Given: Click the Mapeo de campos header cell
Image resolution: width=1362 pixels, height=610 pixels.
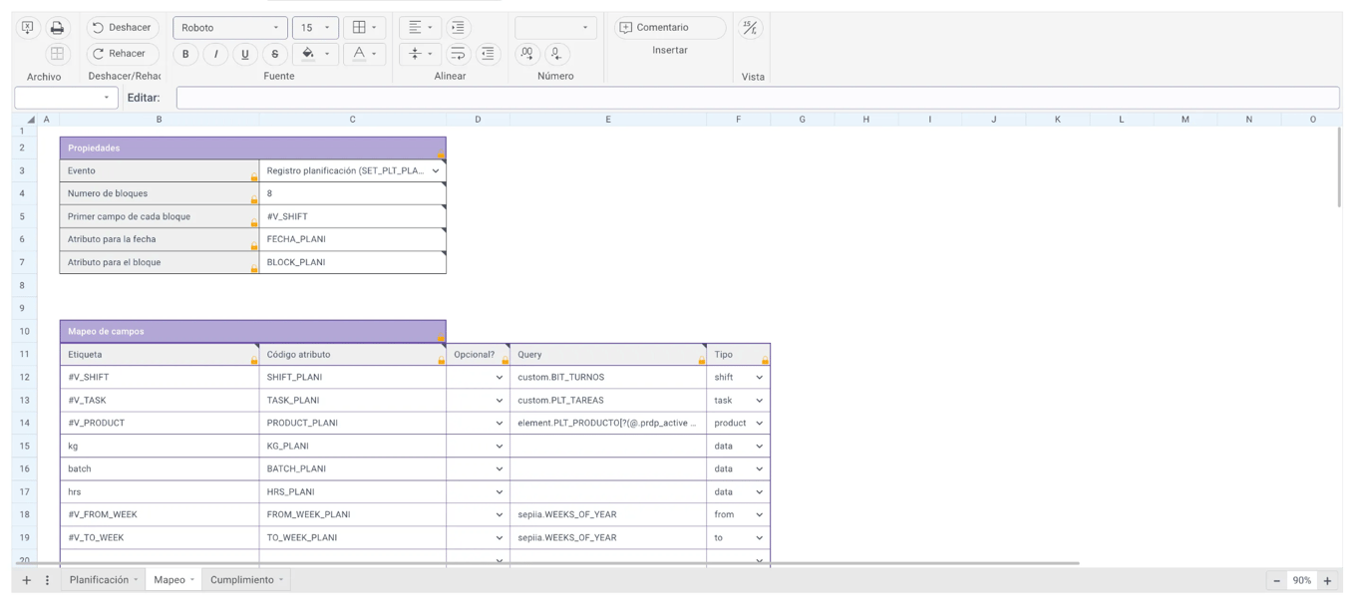Looking at the screenshot, I should pyautogui.click(x=253, y=332).
